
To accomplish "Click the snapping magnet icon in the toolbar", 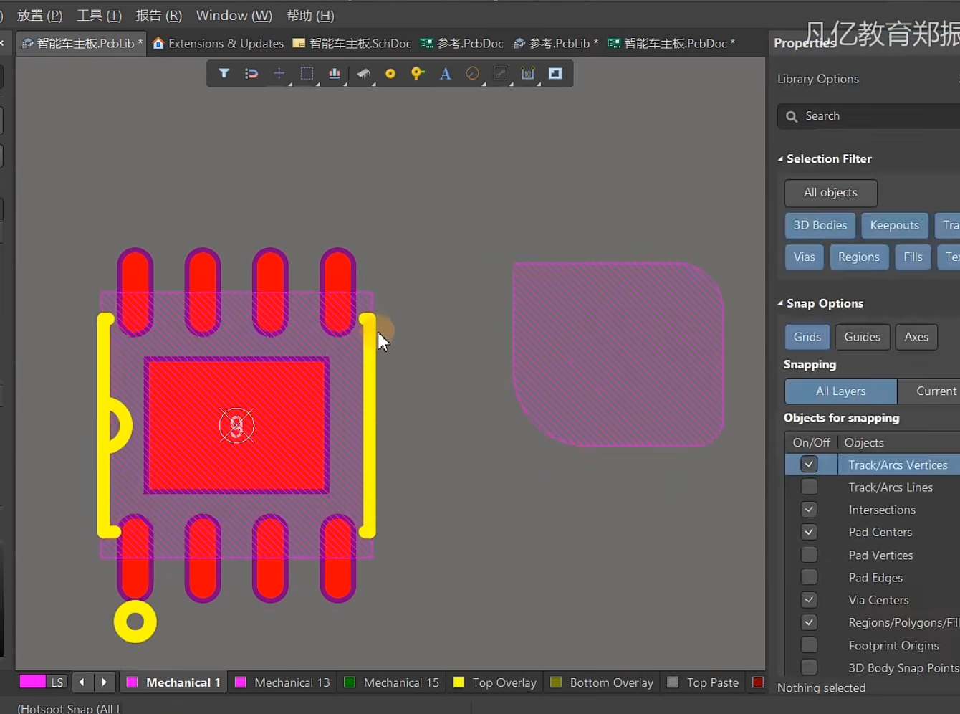I will click(251, 73).
